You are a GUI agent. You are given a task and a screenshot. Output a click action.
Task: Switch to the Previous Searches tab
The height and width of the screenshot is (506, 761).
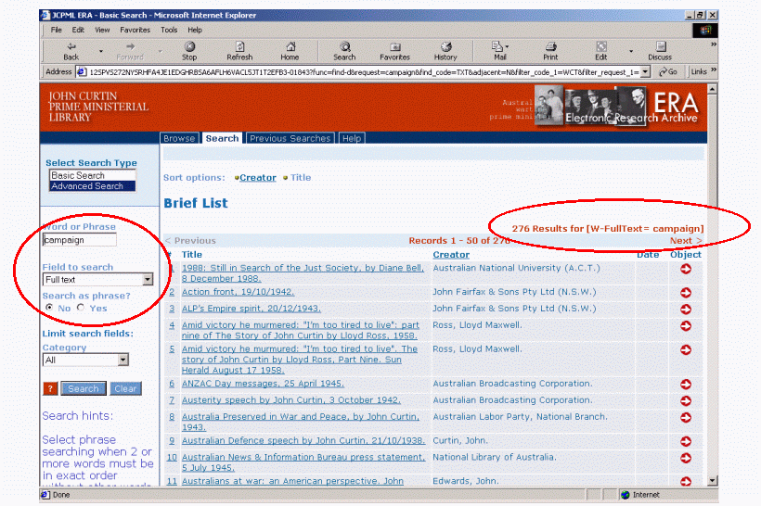[290, 138]
